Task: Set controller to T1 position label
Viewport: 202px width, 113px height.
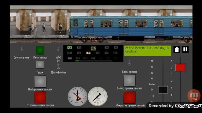Action: coord(152,90)
